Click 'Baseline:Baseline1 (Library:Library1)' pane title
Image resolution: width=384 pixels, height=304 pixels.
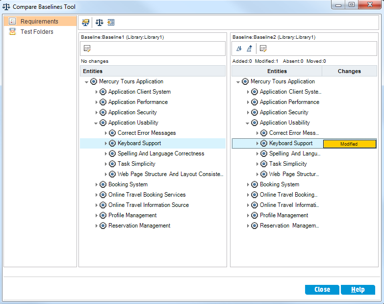pos(123,37)
